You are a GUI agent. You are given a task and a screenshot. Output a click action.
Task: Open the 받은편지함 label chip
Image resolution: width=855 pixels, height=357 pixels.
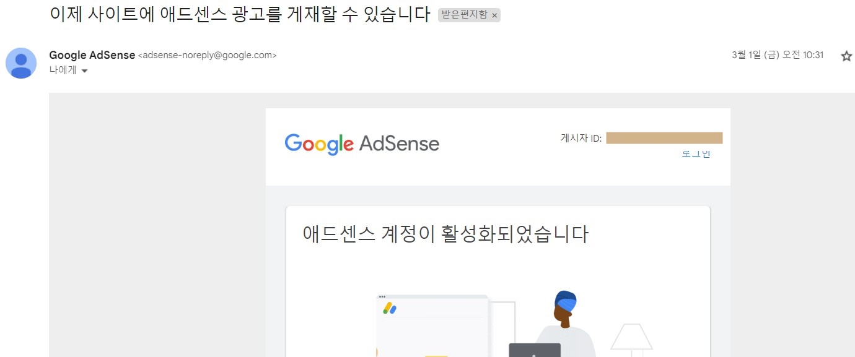pyautogui.click(x=464, y=15)
